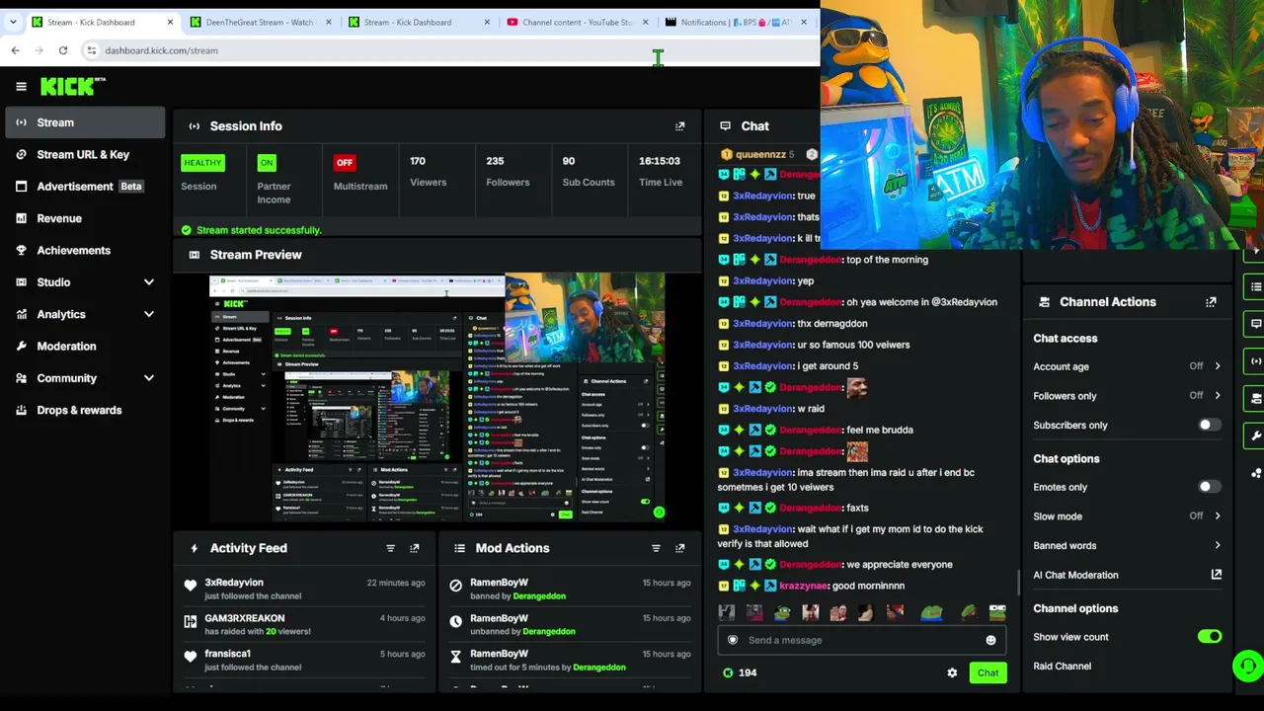The image size is (1264, 711).
Task: Pop out the Activity Feed panel
Action: click(414, 548)
